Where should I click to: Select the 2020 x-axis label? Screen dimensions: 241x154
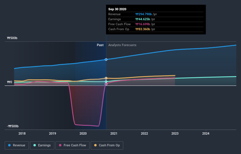coord(83,133)
